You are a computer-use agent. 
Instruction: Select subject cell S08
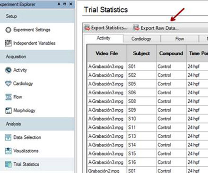141,101
